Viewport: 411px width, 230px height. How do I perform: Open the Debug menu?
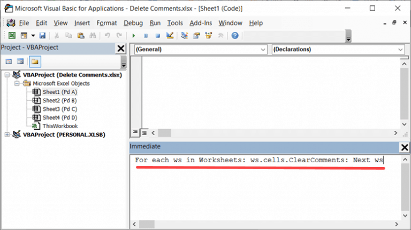point(133,23)
